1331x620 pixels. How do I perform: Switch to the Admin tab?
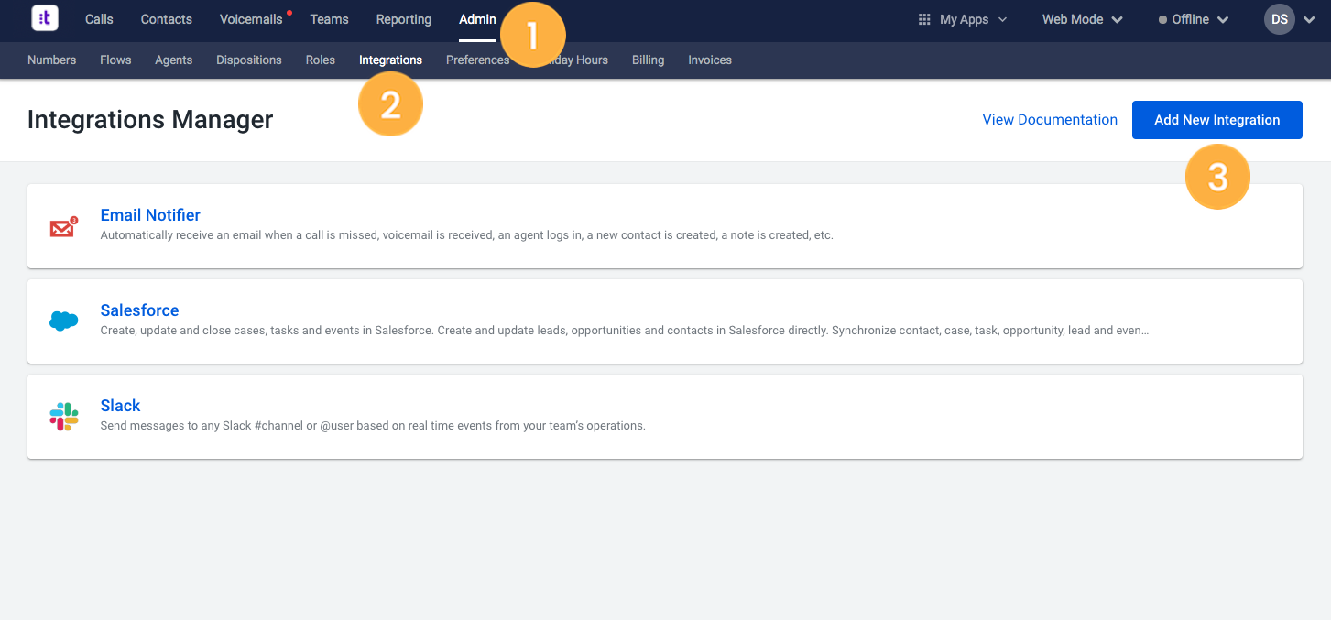pyautogui.click(x=477, y=18)
